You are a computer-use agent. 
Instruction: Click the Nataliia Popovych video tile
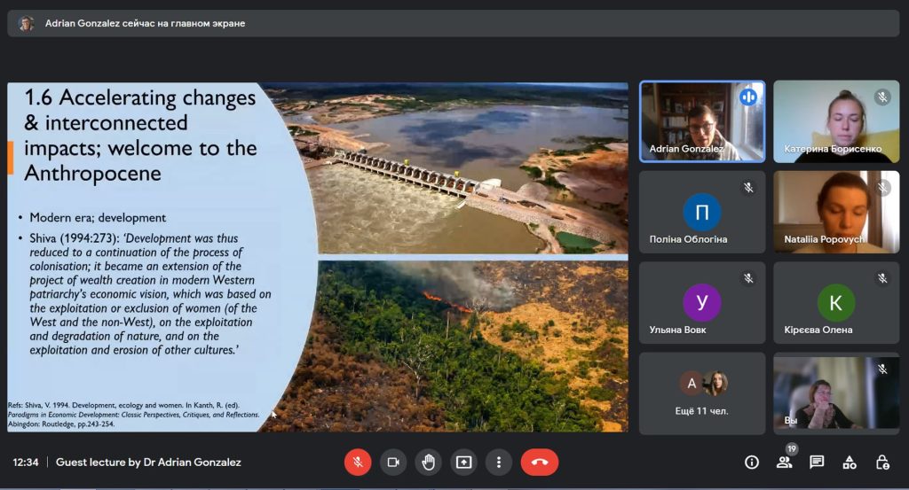click(x=835, y=212)
